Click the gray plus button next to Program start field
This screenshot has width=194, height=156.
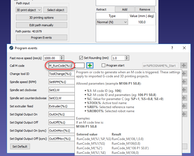[x=184, y=65]
